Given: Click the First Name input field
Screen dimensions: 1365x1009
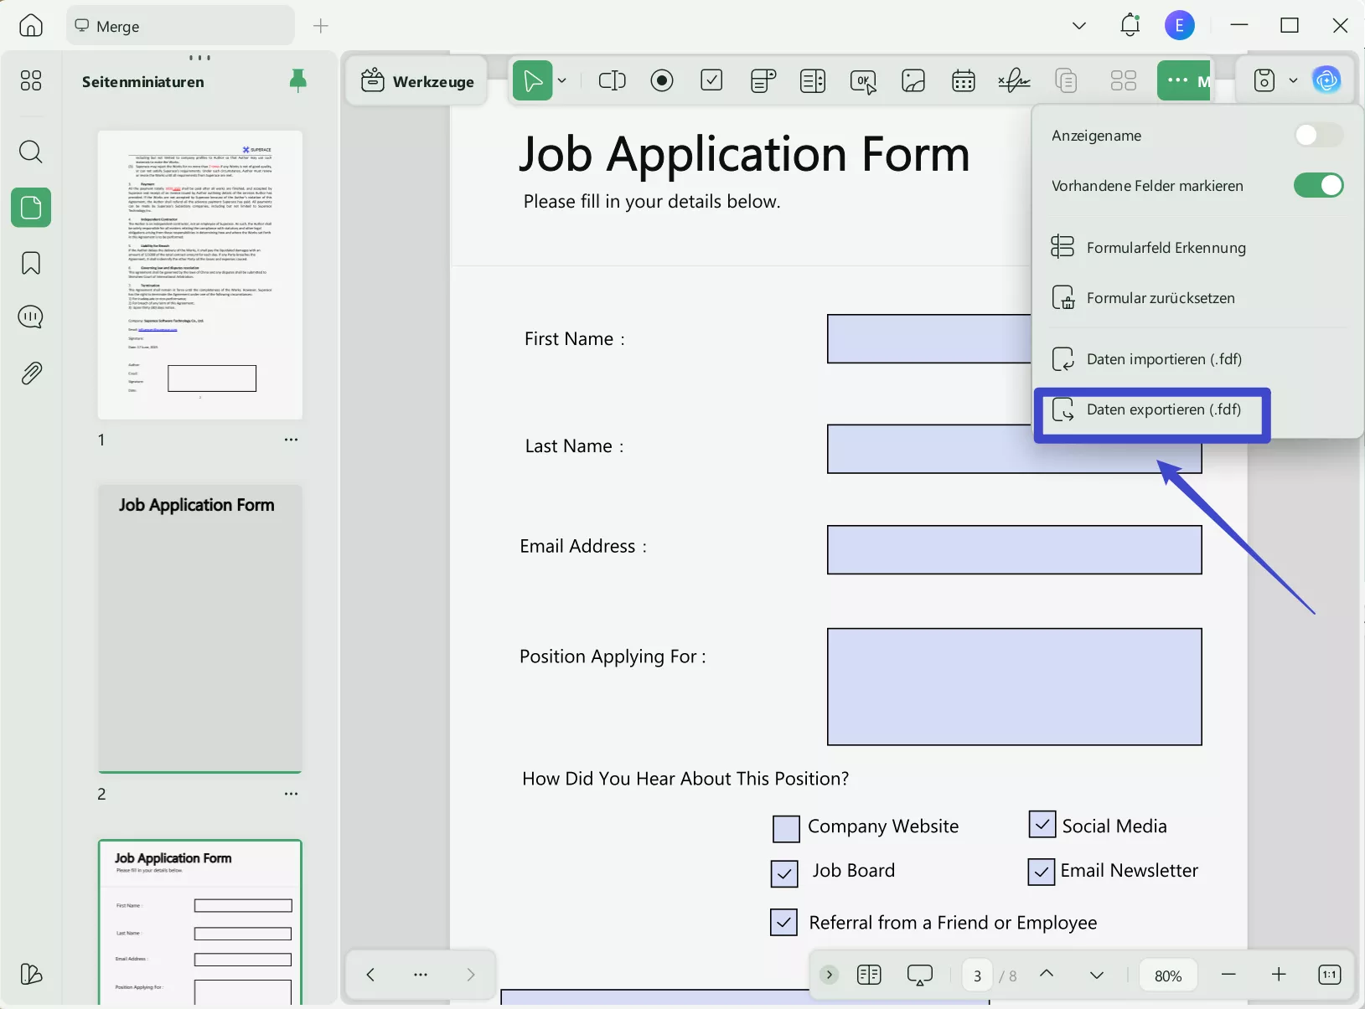Looking at the screenshot, I should tap(929, 339).
